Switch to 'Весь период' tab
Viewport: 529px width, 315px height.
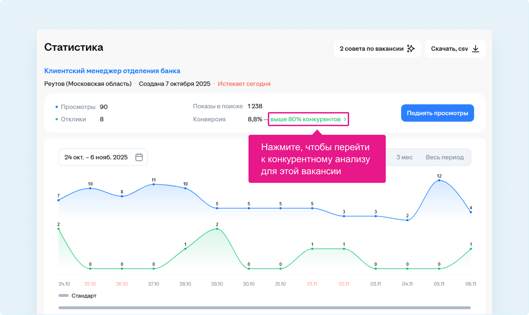point(444,157)
